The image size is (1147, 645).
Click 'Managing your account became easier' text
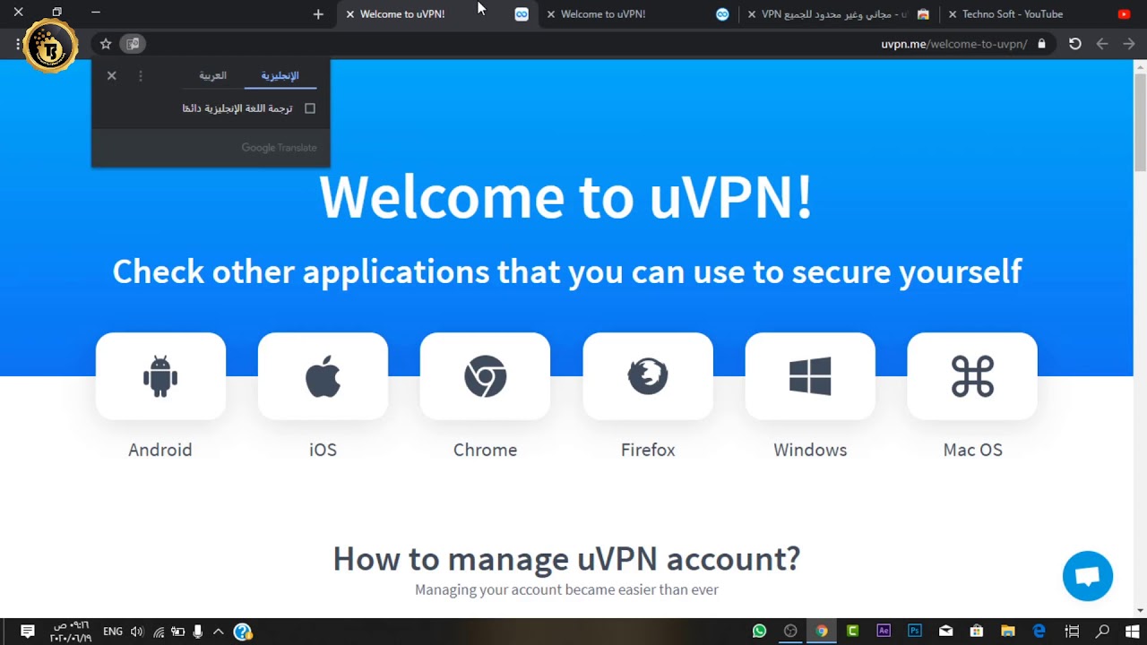(566, 589)
